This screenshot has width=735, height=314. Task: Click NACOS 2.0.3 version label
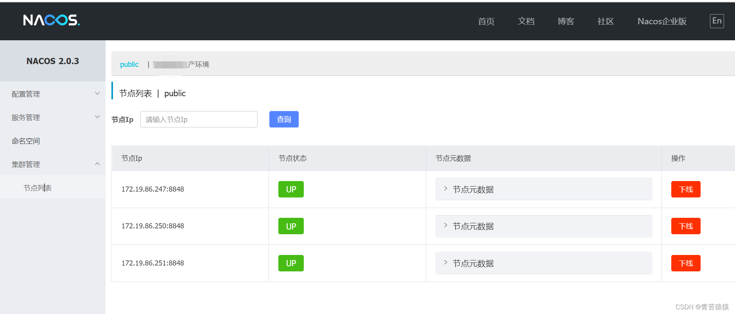53,61
